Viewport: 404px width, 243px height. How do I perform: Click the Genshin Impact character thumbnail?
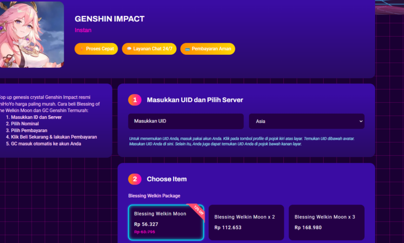[x=32, y=35]
